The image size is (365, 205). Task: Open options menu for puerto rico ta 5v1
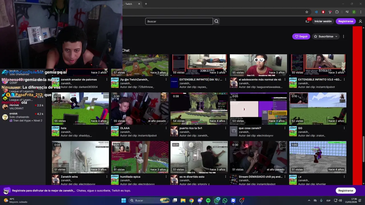pyautogui.click(x=226, y=128)
